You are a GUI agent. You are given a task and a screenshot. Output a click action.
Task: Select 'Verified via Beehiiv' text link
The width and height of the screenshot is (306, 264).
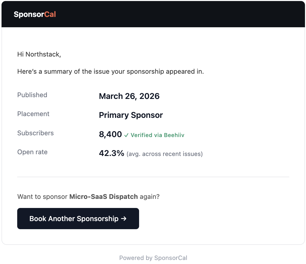[157, 135]
